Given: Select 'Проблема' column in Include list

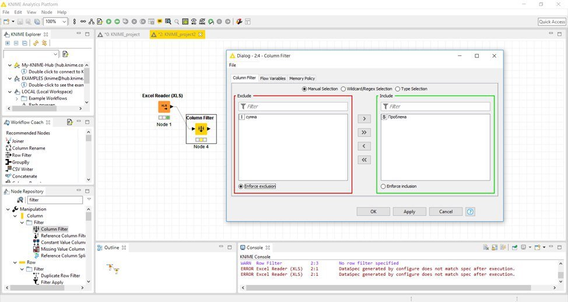Looking at the screenshot, I should [436, 117].
